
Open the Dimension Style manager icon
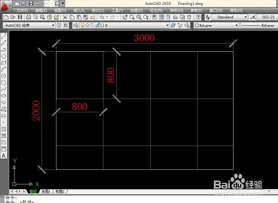tap(253, 17)
